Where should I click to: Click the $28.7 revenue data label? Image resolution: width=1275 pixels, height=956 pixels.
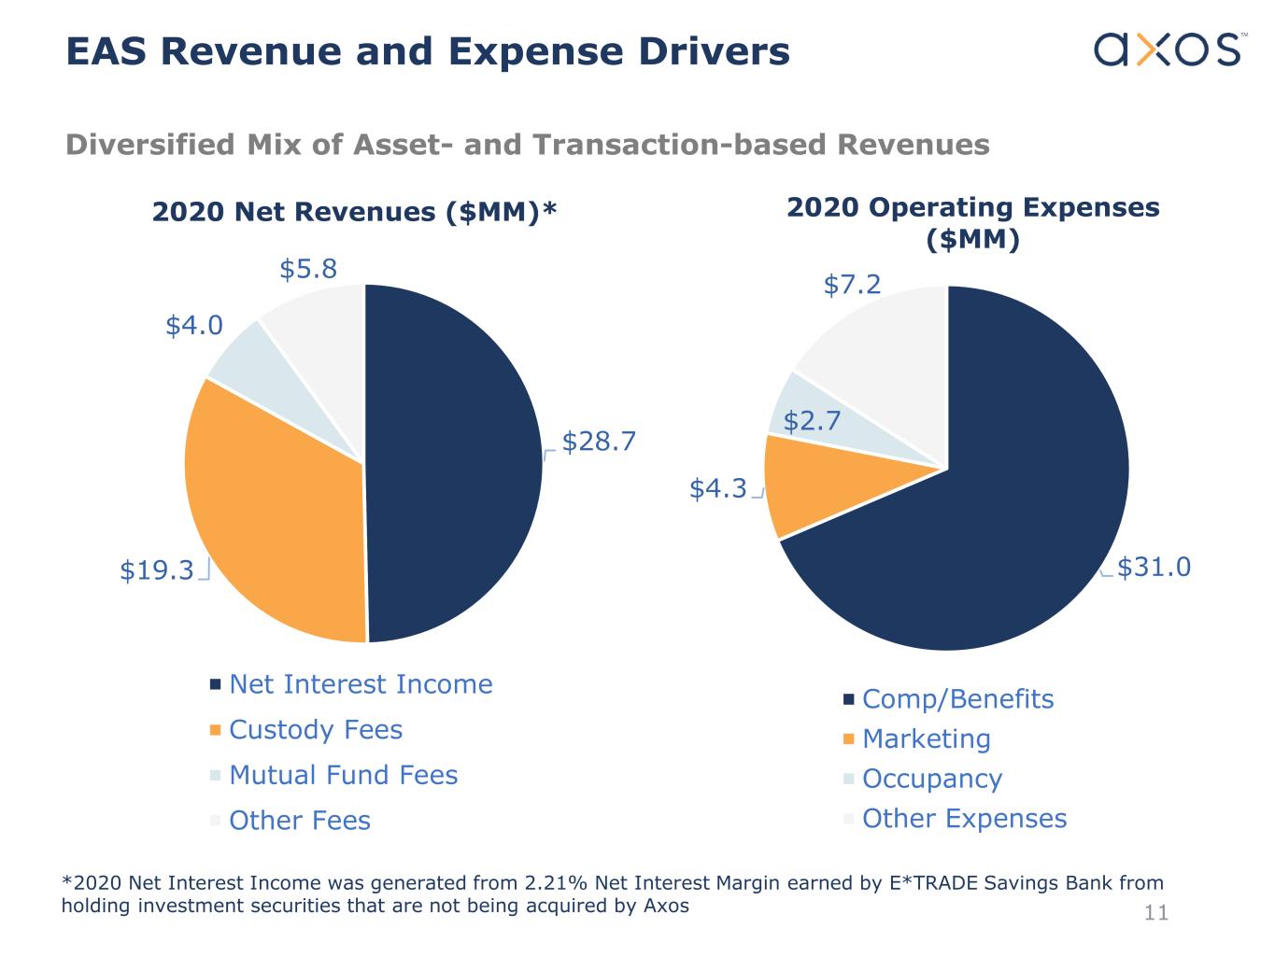[x=599, y=442]
